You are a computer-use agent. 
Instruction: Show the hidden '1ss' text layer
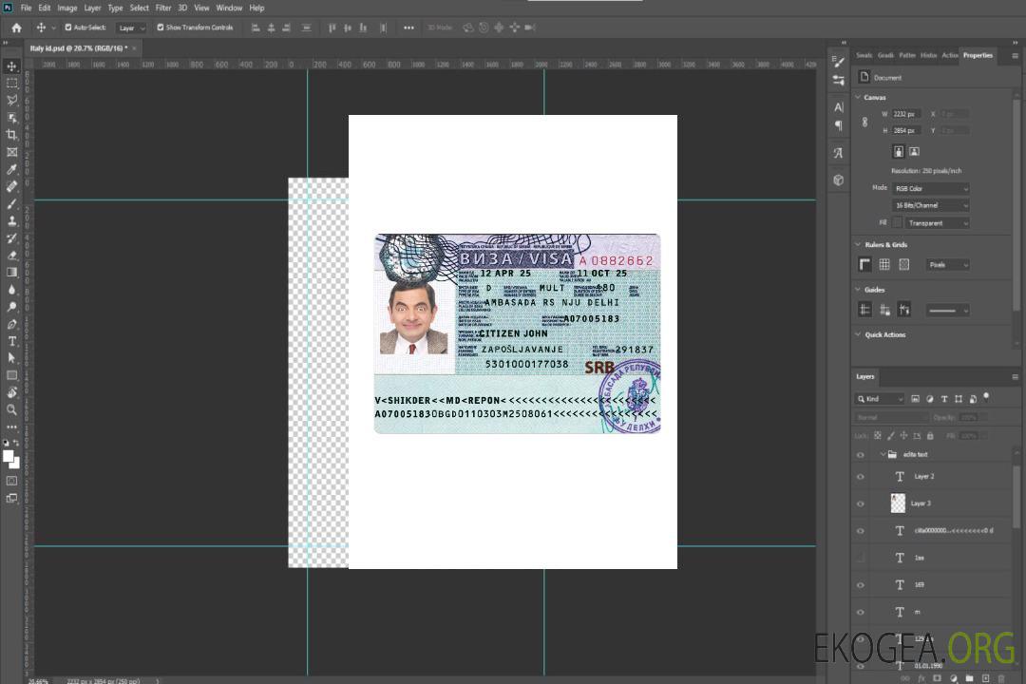[861, 559]
